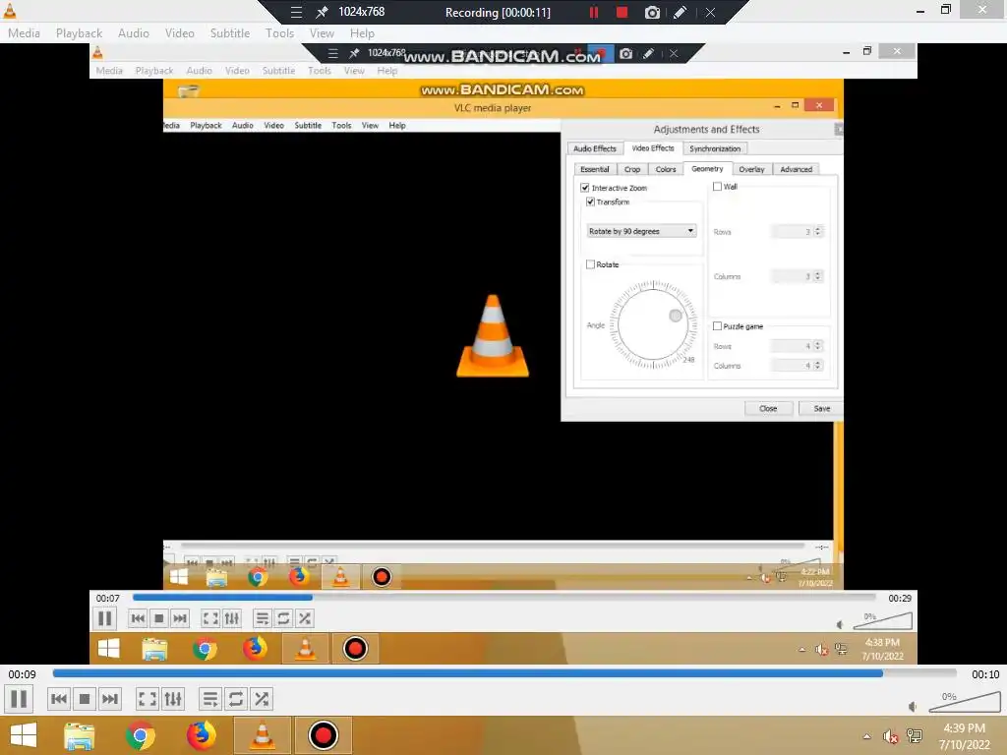
Task: Switch to VLC on the bottom taskbar
Action: [262, 735]
